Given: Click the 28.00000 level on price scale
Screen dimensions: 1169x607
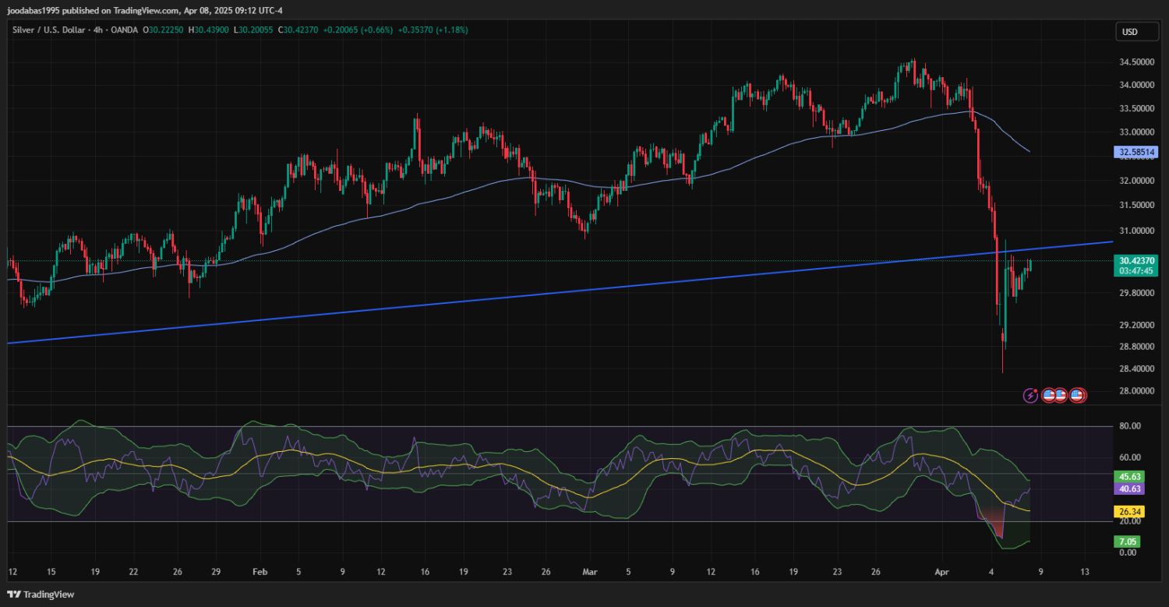Looking at the screenshot, I should 1136,391.
